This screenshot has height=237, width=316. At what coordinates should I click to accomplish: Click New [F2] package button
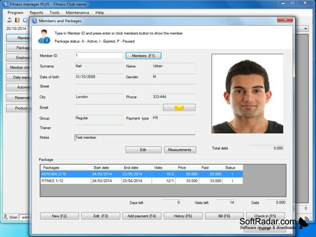[60, 216]
